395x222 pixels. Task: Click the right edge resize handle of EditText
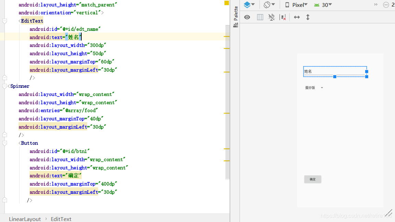click(367, 72)
